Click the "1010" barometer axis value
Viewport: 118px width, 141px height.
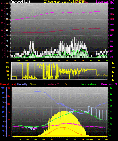(x=112, y=19)
